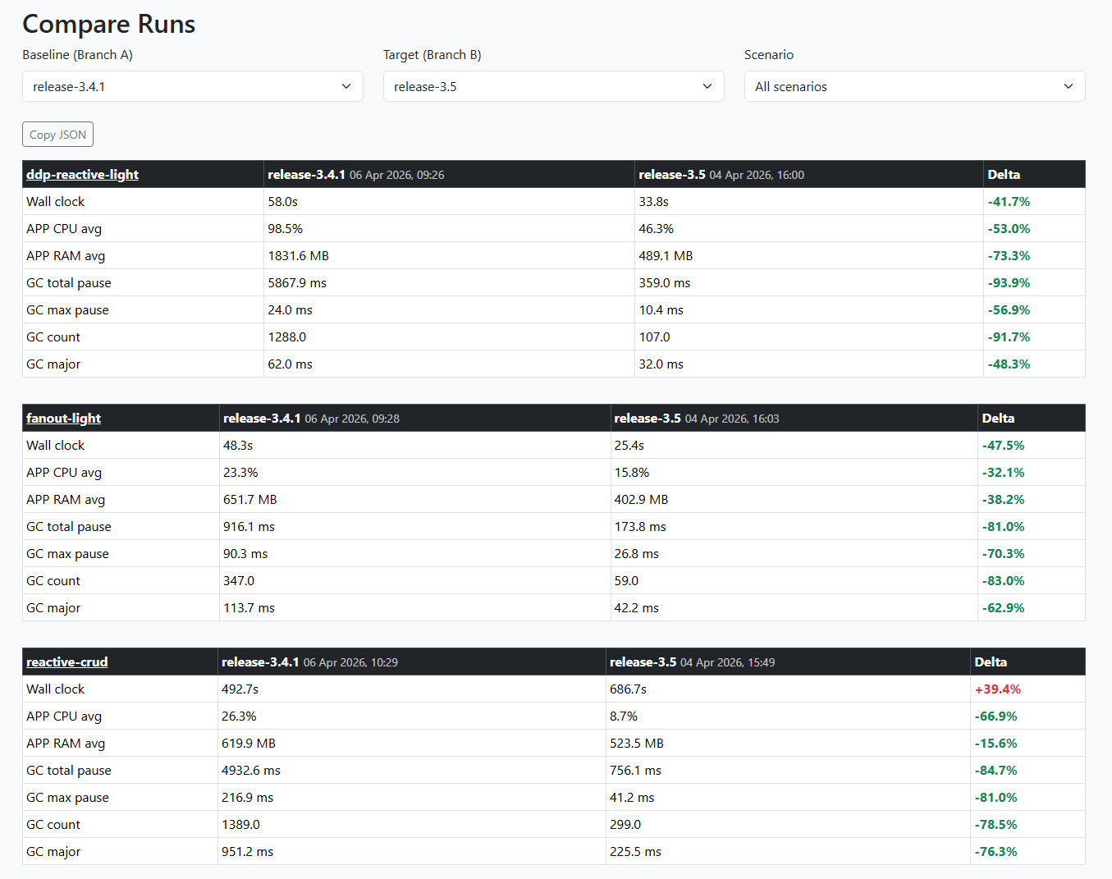Click the Compare Runs page heading
The height and width of the screenshot is (879, 1112).
coord(108,25)
